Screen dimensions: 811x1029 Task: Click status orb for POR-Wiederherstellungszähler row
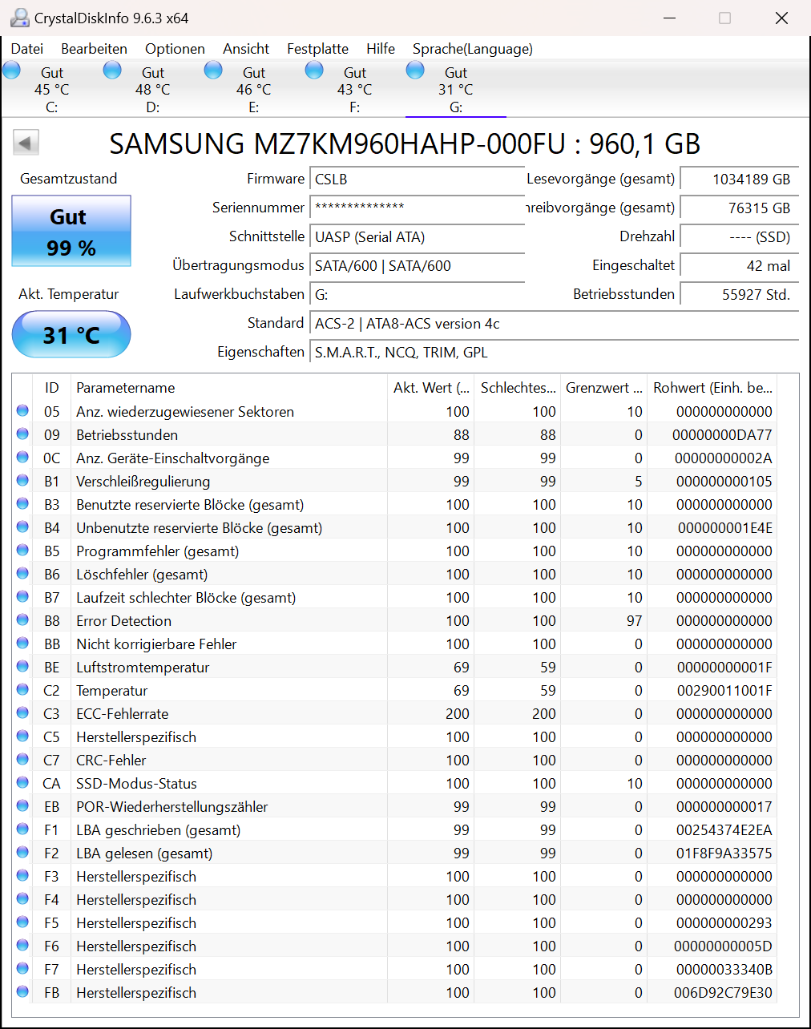point(22,806)
